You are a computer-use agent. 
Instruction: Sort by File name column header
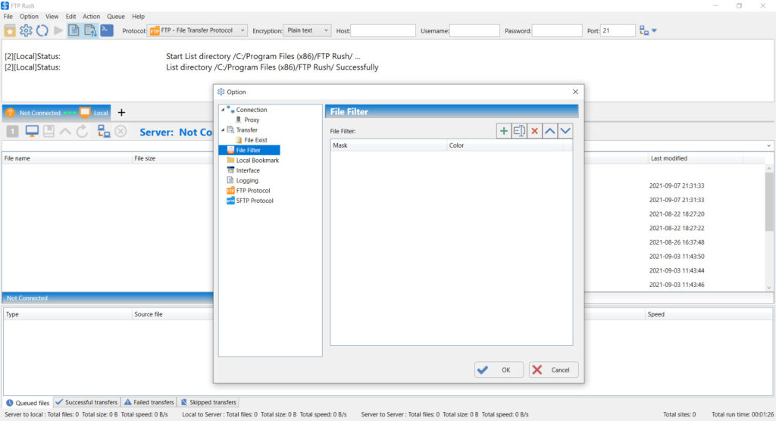[67, 158]
